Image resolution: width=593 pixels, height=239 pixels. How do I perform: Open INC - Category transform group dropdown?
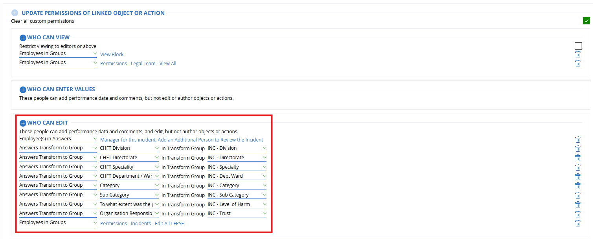(x=237, y=186)
